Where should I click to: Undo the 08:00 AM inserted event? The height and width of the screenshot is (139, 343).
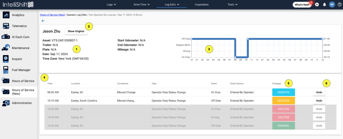pyautogui.click(x=319, y=92)
